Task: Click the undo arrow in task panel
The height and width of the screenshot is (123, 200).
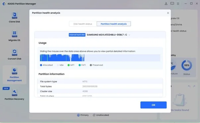Action: point(189,86)
